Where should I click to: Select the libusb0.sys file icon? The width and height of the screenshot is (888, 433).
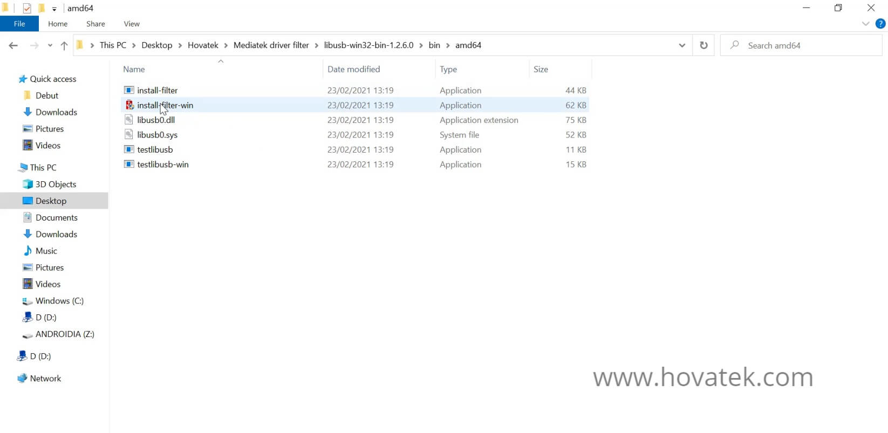[x=129, y=135]
